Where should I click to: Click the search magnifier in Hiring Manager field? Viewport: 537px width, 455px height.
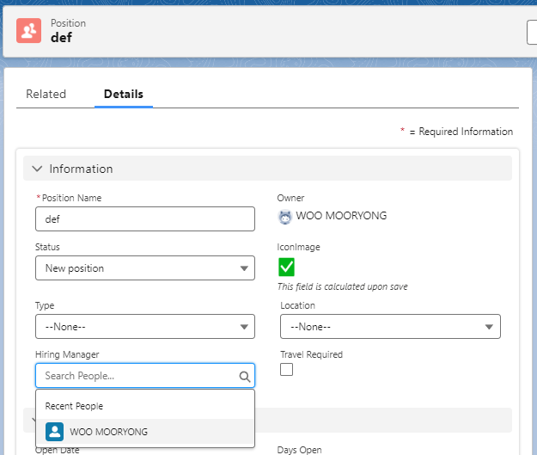(x=244, y=377)
